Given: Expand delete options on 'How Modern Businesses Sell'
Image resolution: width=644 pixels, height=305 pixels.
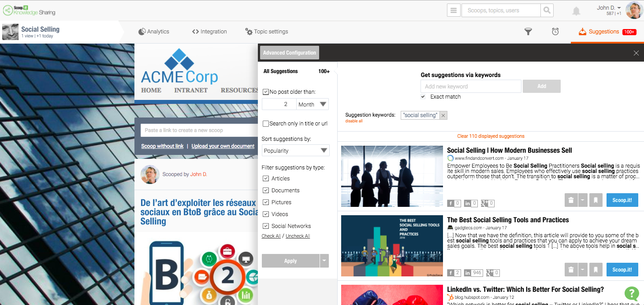Looking at the screenshot, I should pos(583,200).
